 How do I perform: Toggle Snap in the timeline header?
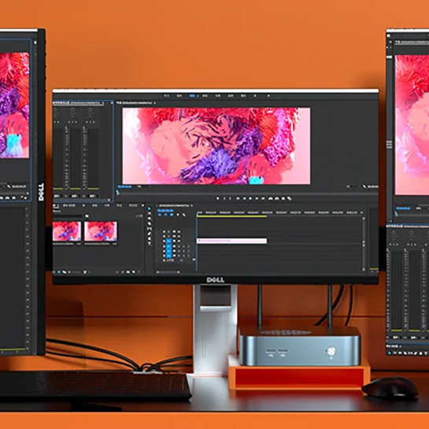click(165, 215)
